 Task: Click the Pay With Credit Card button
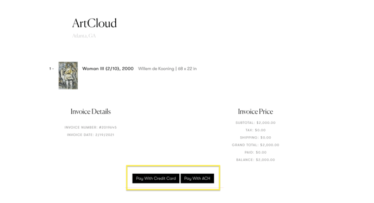(156, 178)
